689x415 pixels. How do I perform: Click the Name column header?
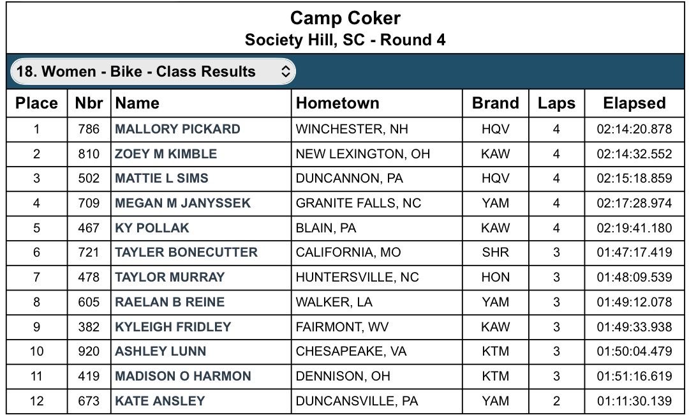tap(137, 103)
